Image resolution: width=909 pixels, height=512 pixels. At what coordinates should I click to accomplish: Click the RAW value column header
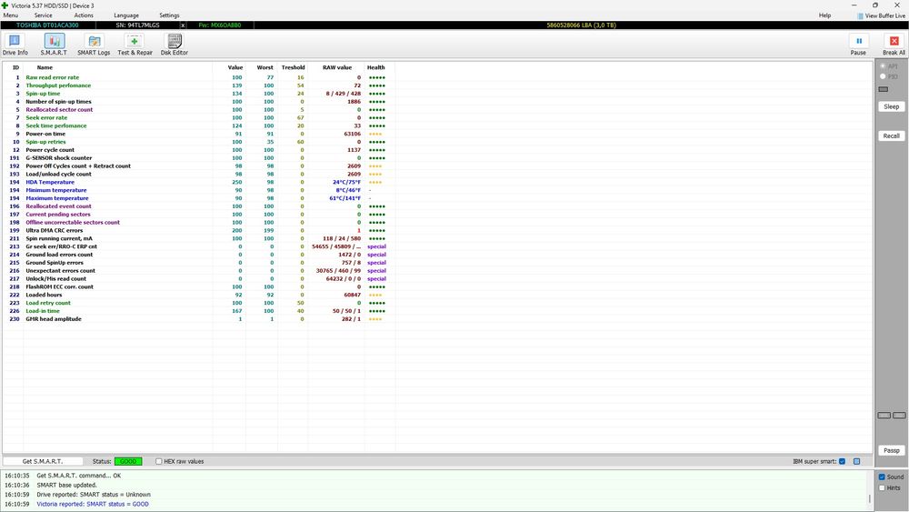pyautogui.click(x=337, y=68)
